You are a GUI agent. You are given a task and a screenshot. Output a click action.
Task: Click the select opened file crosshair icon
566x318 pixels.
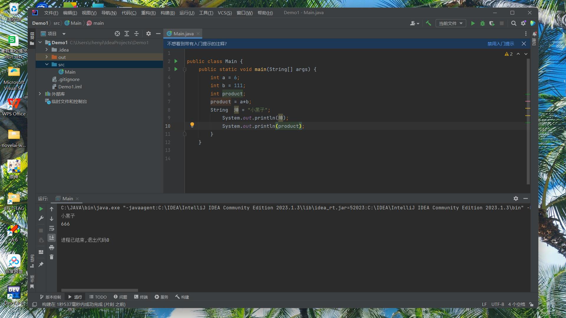(x=117, y=34)
